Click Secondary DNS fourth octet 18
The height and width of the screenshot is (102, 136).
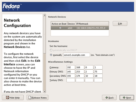coord(98,76)
